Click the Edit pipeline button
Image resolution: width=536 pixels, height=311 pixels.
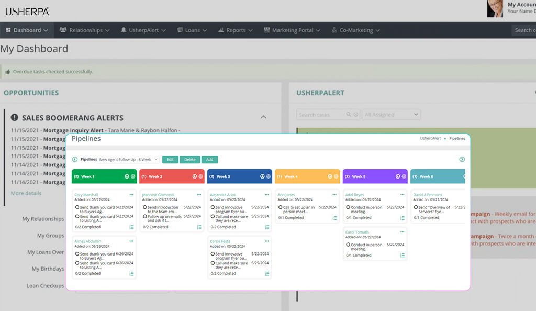click(170, 159)
